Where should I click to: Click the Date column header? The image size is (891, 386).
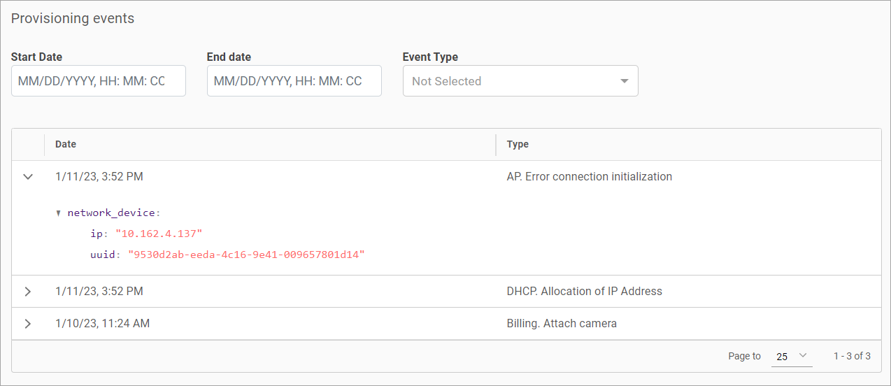pyautogui.click(x=66, y=144)
